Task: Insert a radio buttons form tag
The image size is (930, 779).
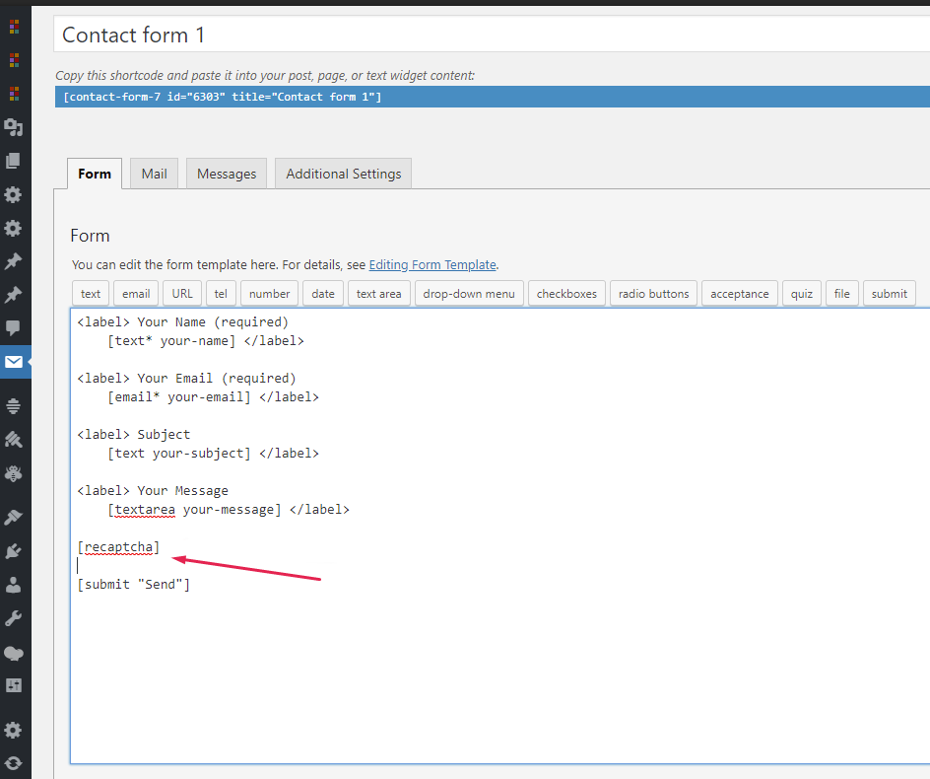Action: [x=654, y=294]
